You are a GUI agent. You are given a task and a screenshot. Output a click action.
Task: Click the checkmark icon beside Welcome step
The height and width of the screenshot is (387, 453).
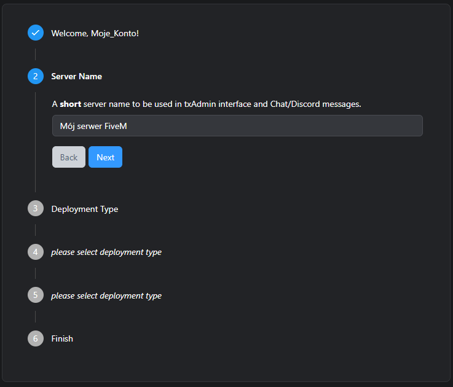click(x=36, y=33)
